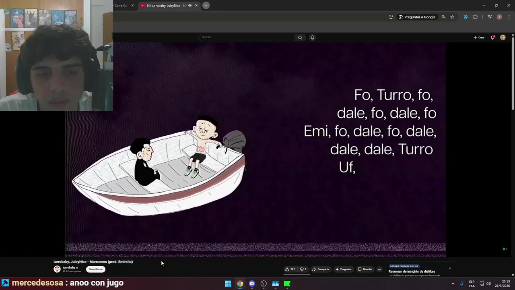Save the video with Guardar
The image size is (515, 290).
(x=365, y=269)
